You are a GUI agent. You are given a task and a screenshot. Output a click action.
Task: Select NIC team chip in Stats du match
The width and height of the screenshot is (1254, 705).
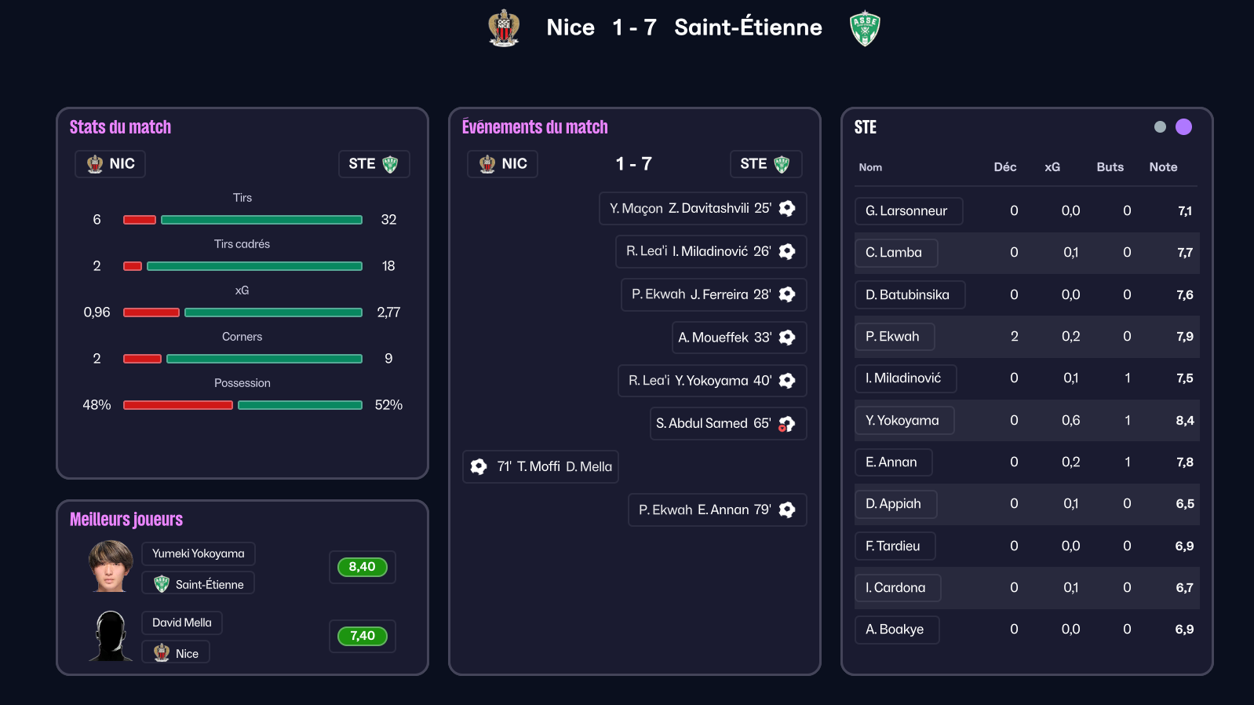111,164
